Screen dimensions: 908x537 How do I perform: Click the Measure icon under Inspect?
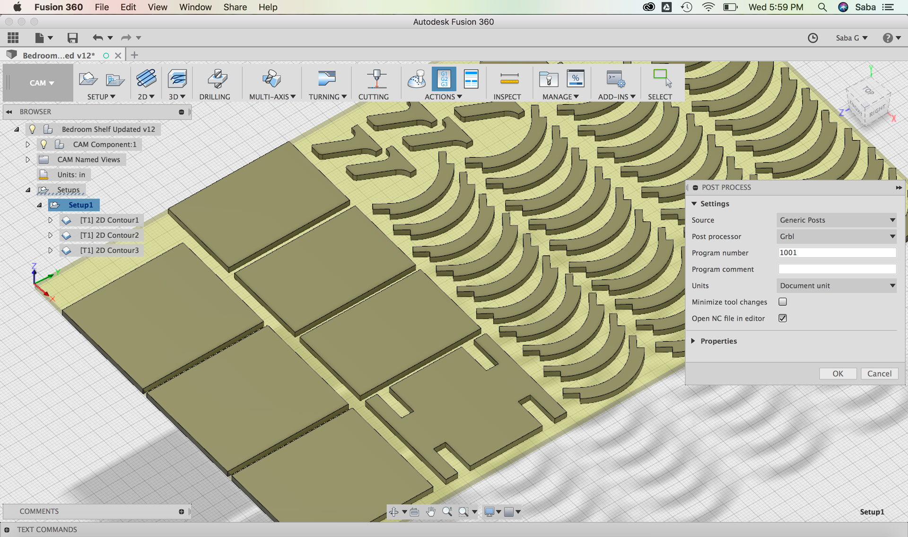[509, 79]
